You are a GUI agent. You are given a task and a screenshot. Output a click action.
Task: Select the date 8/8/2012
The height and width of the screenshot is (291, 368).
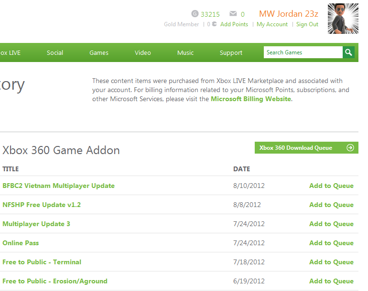click(247, 205)
